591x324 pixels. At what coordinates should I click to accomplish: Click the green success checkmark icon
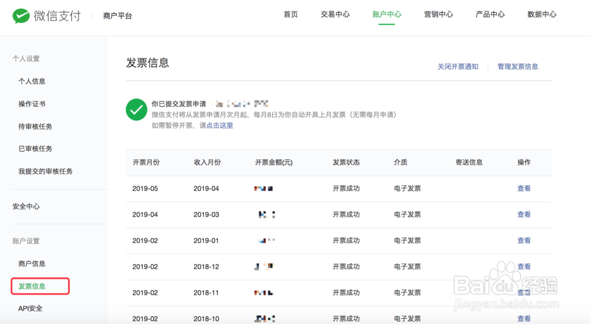pos(137,109)
